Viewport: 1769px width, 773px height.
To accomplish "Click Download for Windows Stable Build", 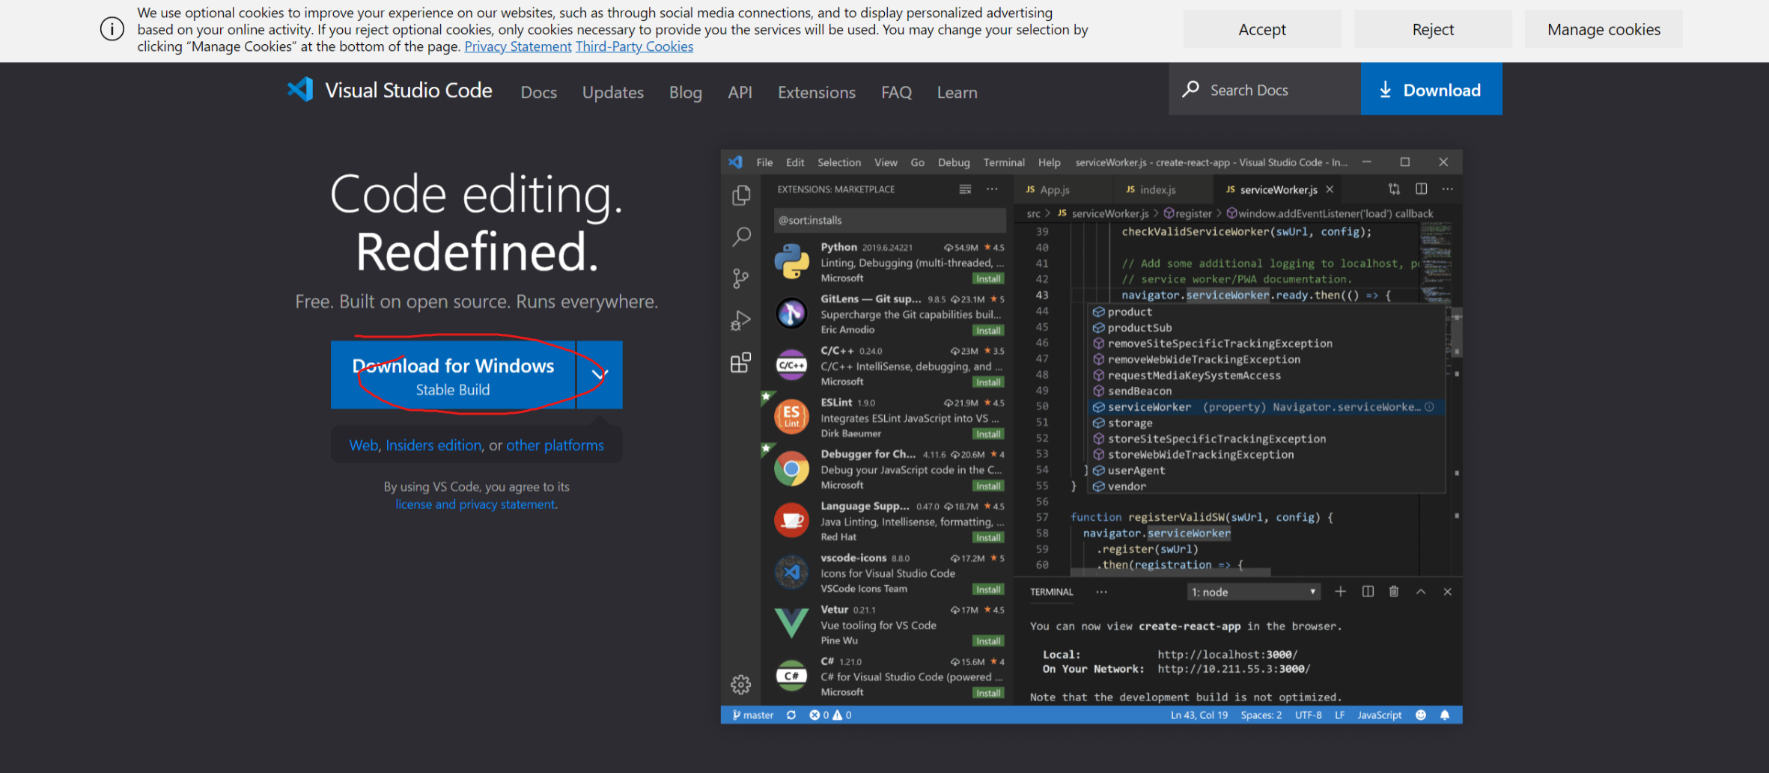I will tap(453, 375).
